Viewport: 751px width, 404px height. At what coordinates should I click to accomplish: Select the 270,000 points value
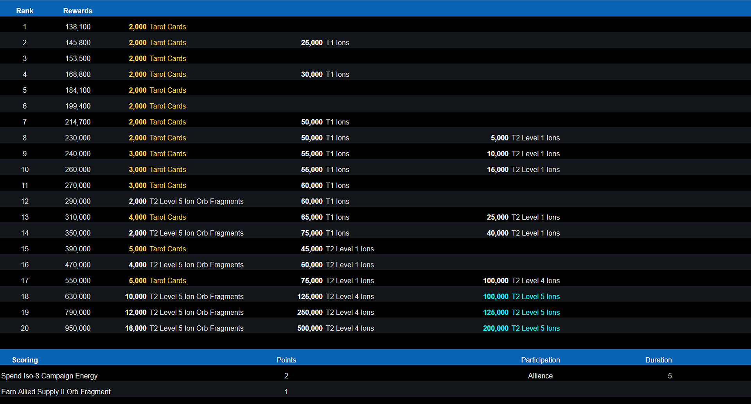click(x=78, y=186)
